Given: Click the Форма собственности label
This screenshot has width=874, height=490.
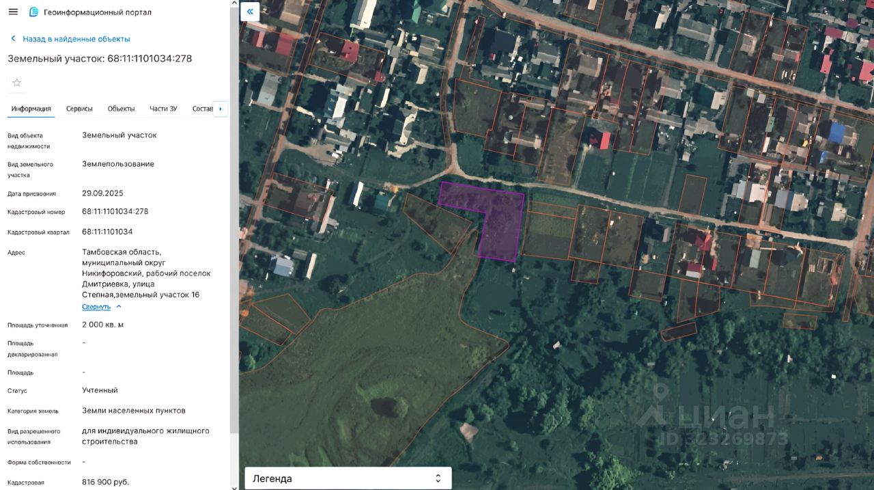Looking at the screenshot, I should [39, 463].
